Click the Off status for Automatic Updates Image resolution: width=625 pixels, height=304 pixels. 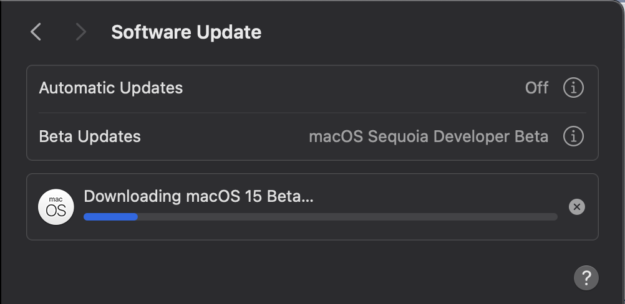(x=536, y=88)
